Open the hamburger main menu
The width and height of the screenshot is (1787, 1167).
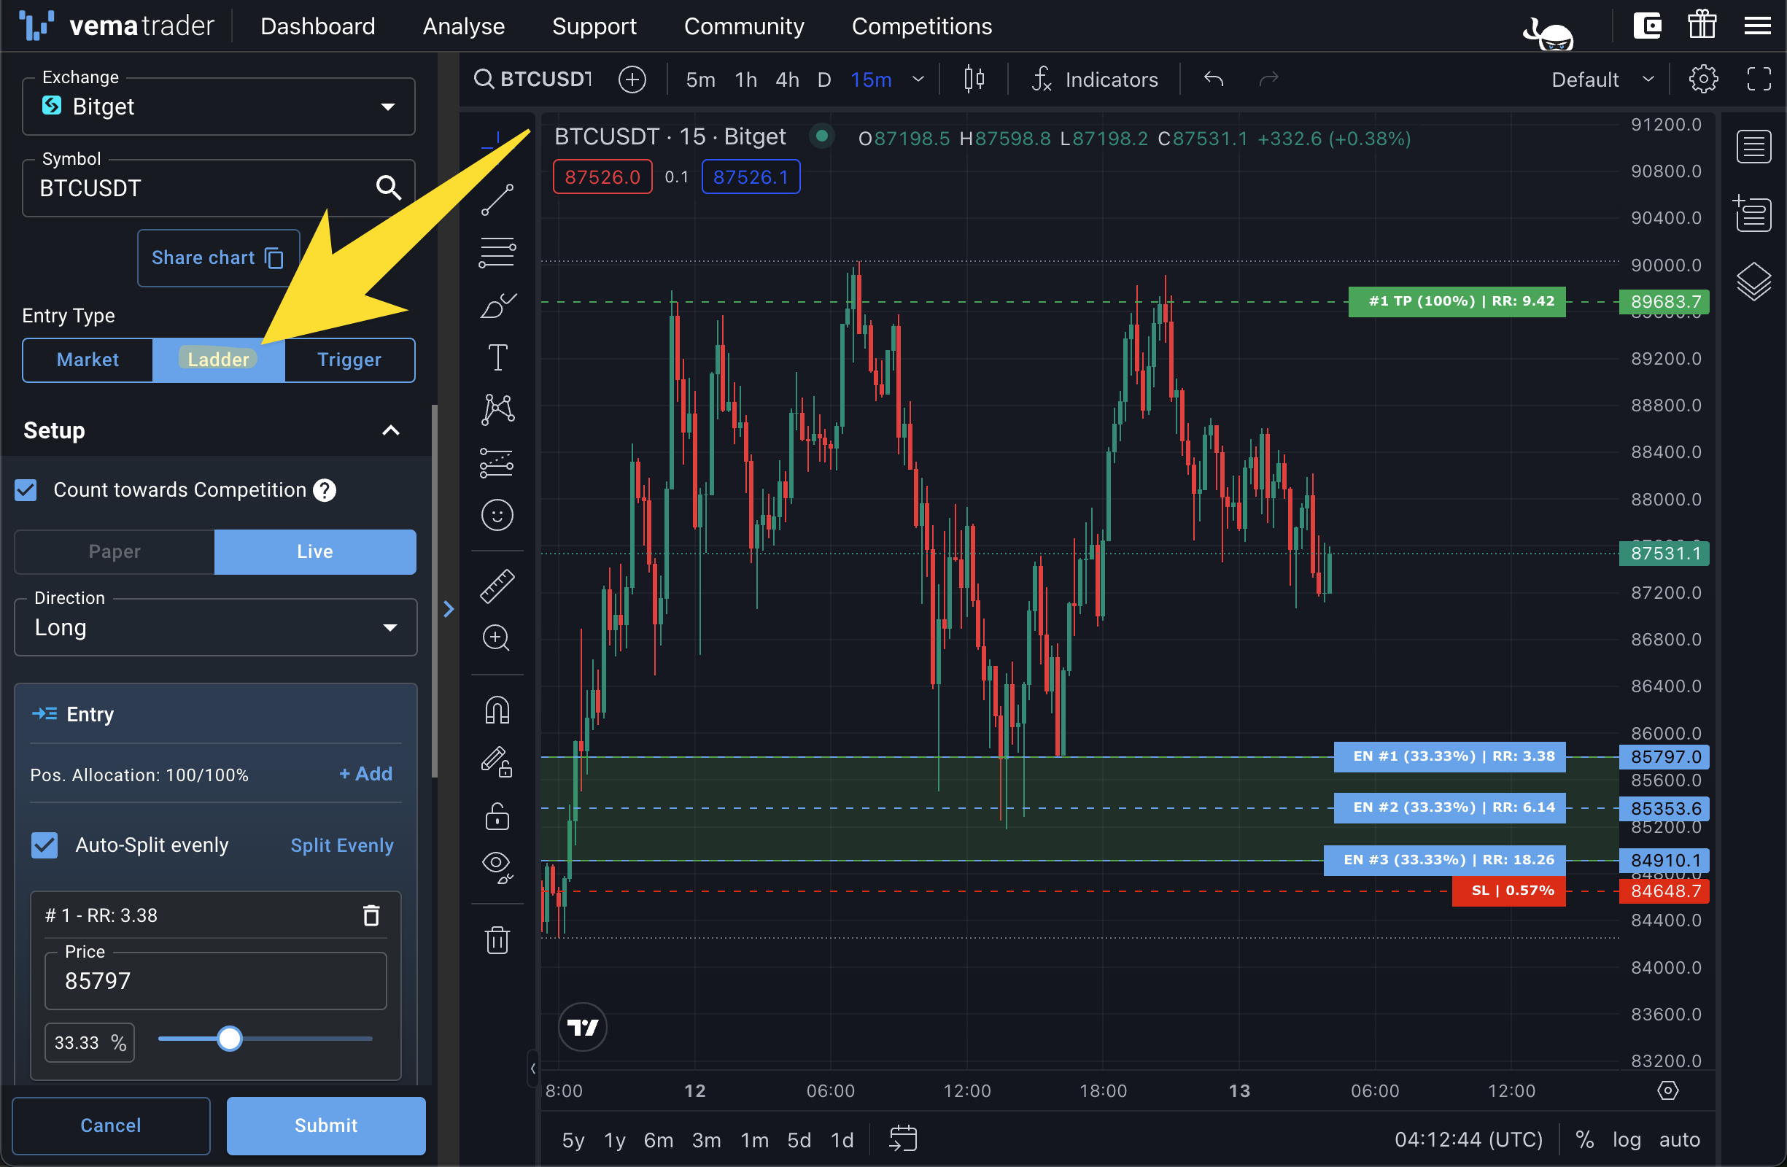pos(1758,26)
